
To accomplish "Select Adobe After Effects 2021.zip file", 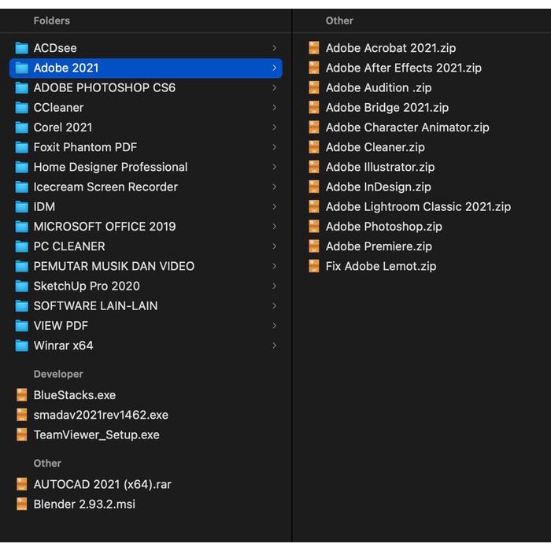I will pyautogui.click(x=403, y=68).
